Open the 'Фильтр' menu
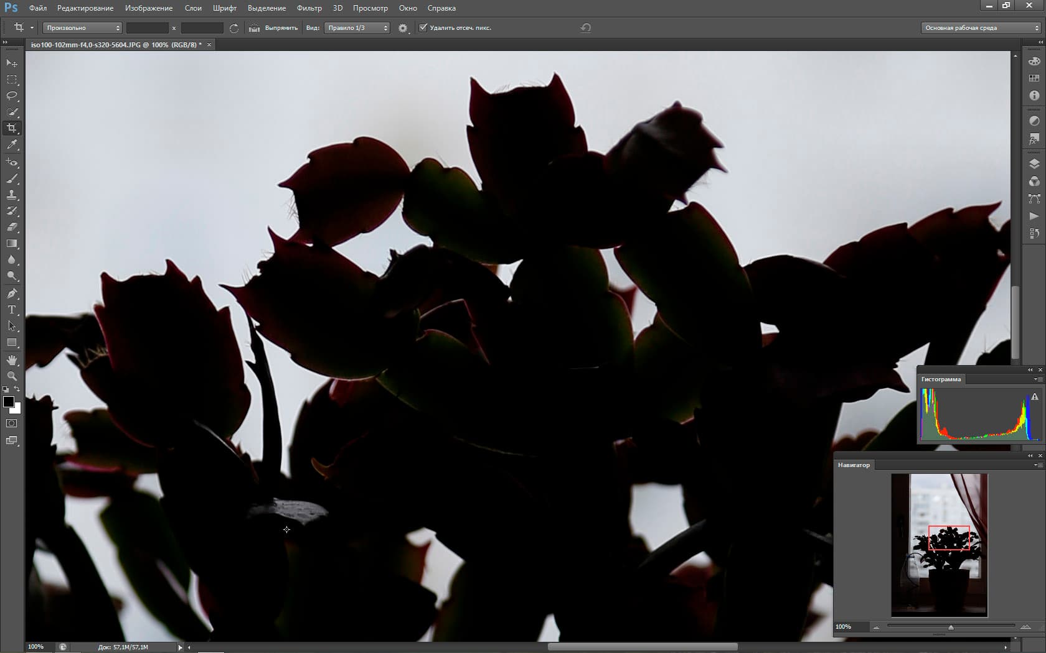Screen dimensions: 1046x653 pyautogui.click(x=309, y=8)
